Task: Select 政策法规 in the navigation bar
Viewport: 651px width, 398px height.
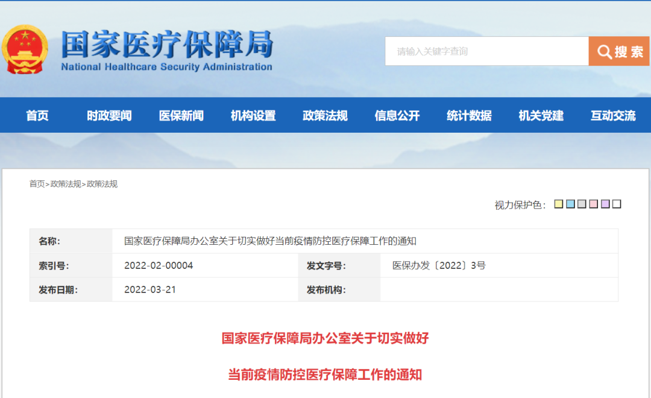Action: click(x=325, y=116)
